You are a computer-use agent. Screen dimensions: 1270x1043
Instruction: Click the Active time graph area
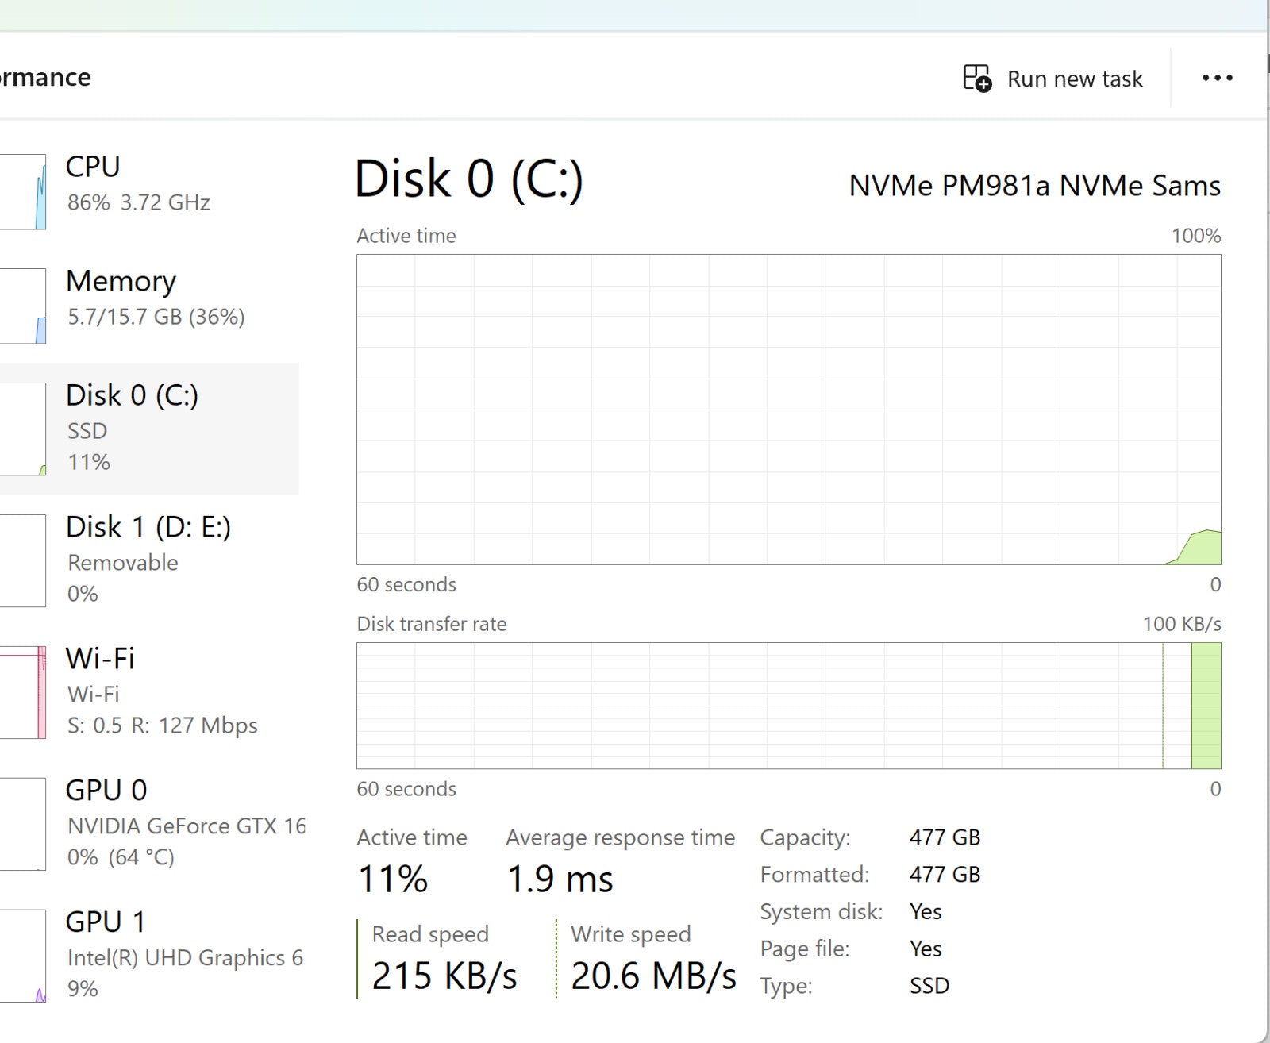788,409
